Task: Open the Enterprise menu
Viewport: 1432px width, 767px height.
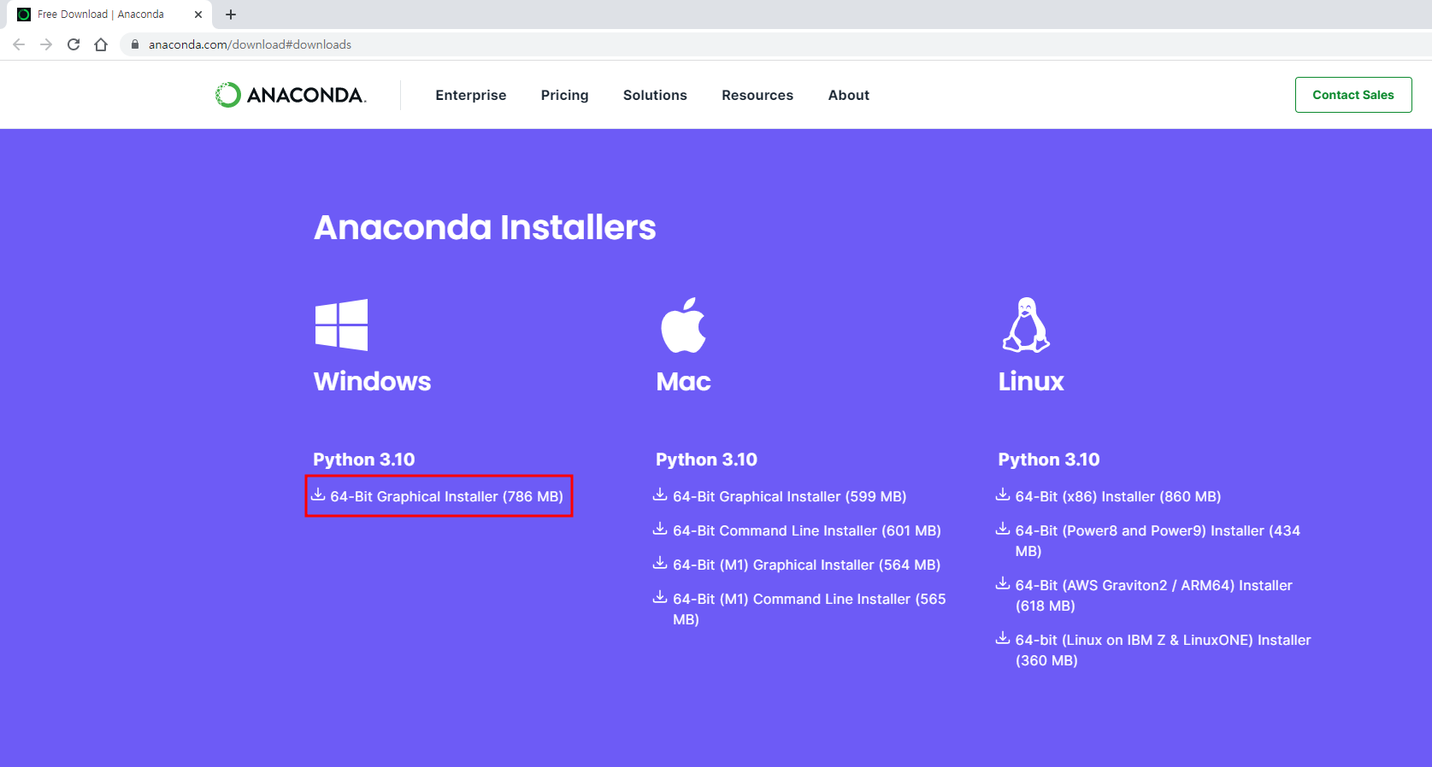Action: 471,95
